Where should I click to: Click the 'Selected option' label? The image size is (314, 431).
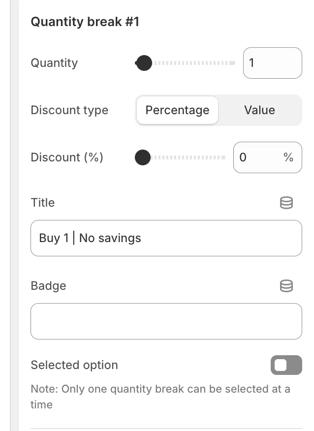[x=74, y=365]
